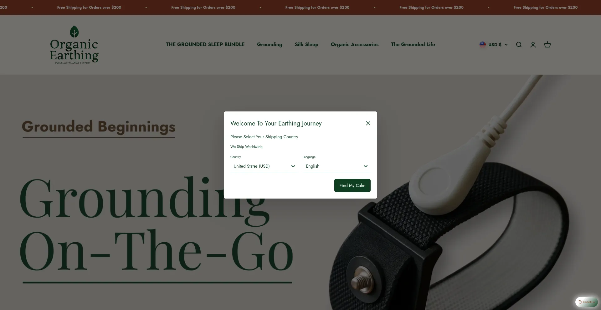Image resolution: width=601 pixels, height=310 pixels.
Task: Go to the Silk Sleep menu
Action: [306, 44]
